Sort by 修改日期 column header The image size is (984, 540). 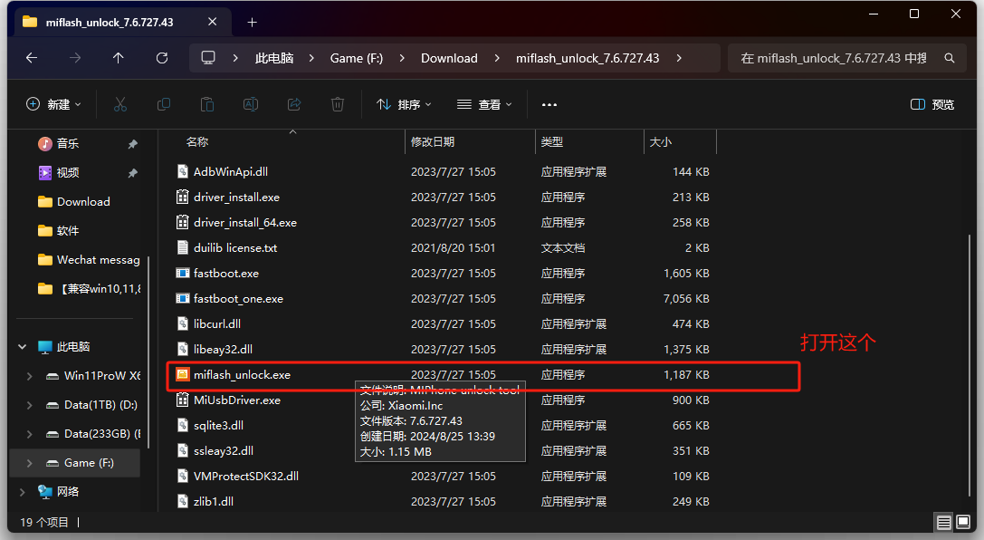point(433,142)
